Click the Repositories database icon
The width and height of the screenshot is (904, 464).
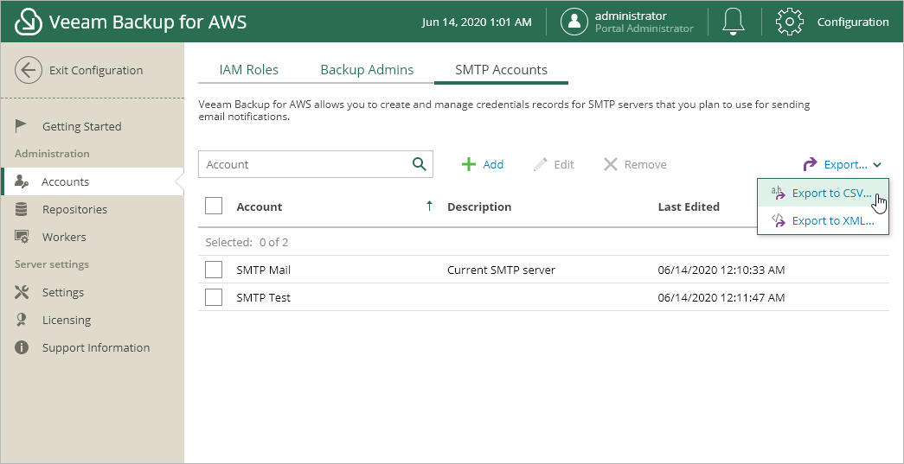22,209
